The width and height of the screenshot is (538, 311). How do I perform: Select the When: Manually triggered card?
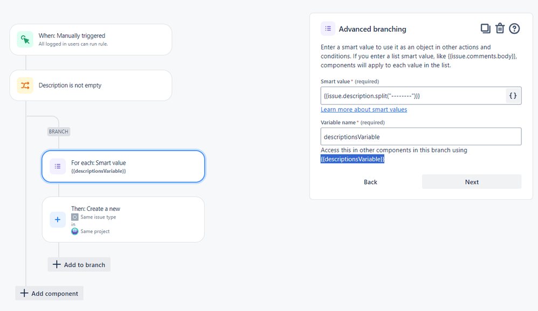click(x=91, y=39)
